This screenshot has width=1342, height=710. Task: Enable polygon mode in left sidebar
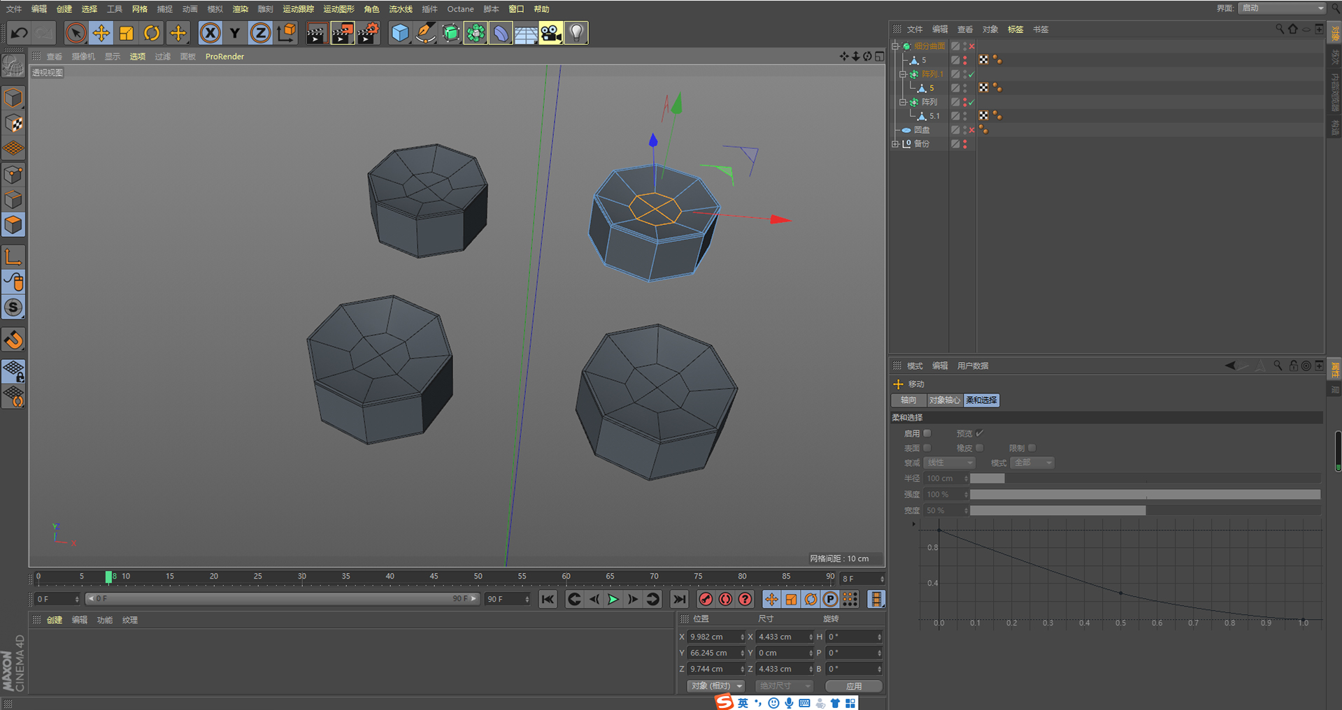[13, 225]
